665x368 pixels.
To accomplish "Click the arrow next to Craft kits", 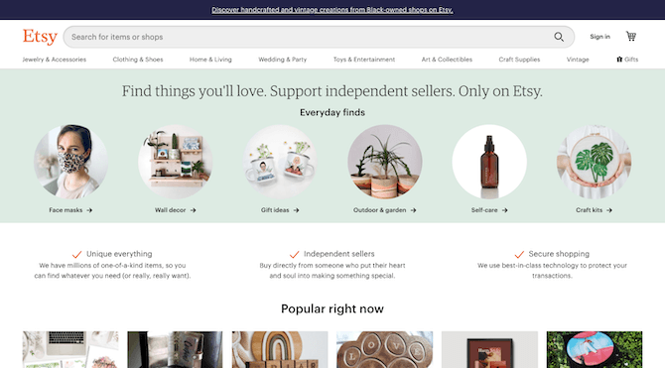I will 609,210.
